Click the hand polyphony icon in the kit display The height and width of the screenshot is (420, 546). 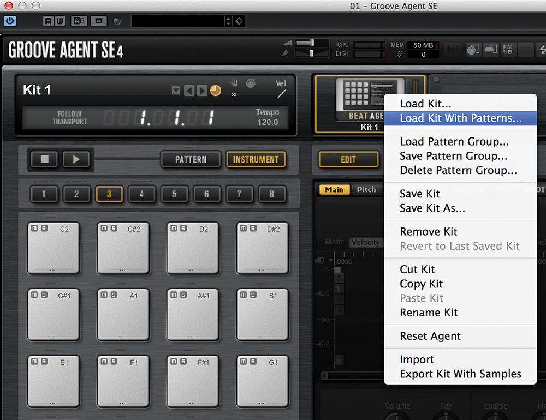pyautogui.click(x=233, y=83)
